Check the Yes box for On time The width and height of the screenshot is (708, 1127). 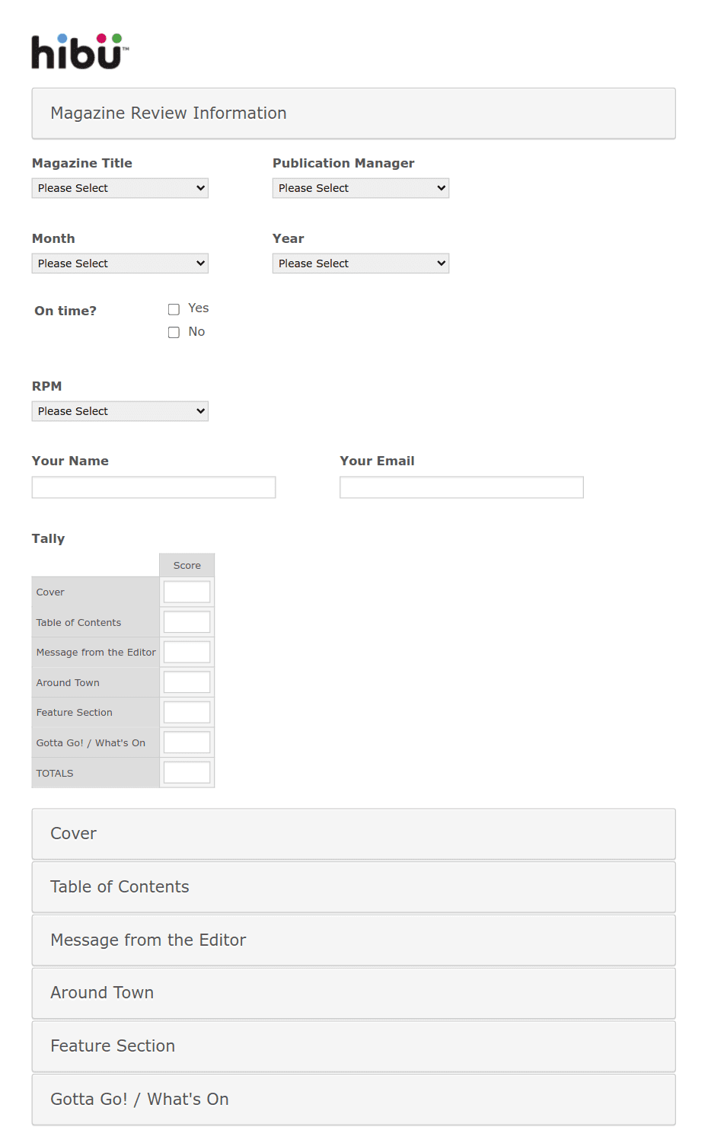pyautogui.click(x=174, y=309)
